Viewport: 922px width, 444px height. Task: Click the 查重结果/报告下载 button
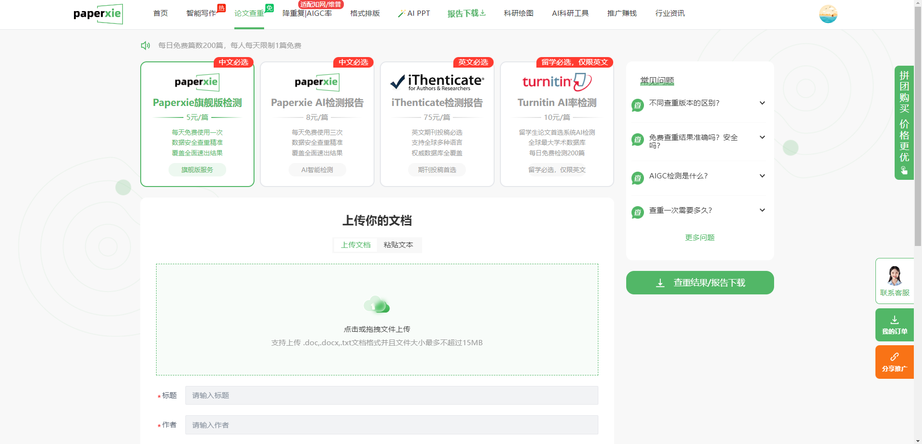click(x=700, y=283)
